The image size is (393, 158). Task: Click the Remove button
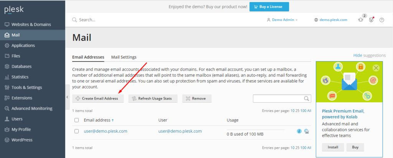pyautogui.click(x=197, y=98)
